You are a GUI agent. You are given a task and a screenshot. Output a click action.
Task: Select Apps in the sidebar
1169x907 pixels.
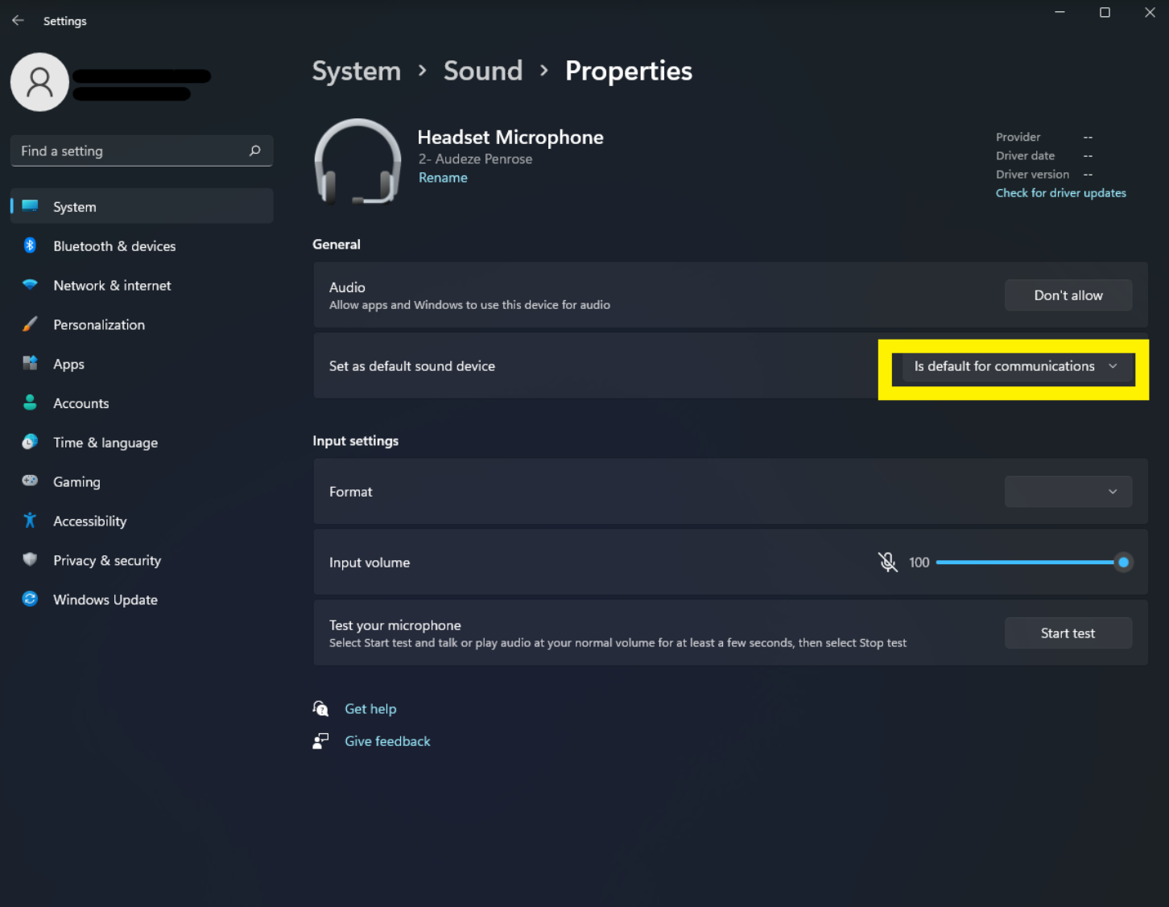142,364
